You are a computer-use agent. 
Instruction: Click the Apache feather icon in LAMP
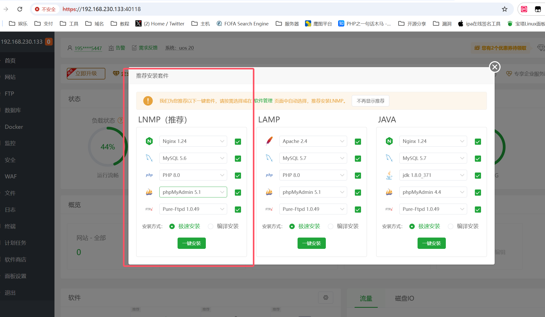[x=269, y=141]
